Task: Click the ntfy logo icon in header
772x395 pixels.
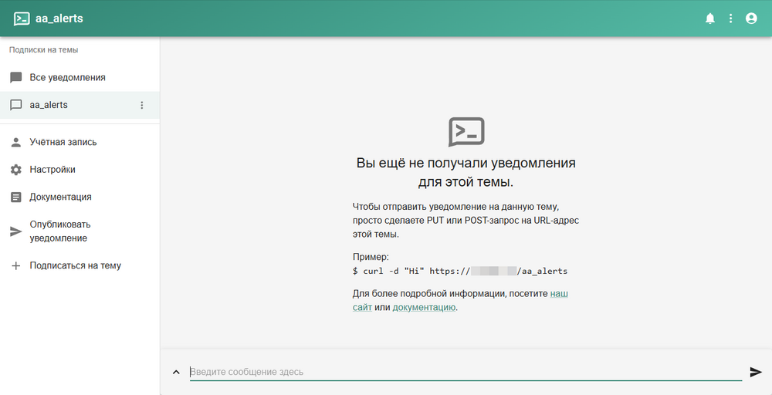Action: click(x=22, y=19)
